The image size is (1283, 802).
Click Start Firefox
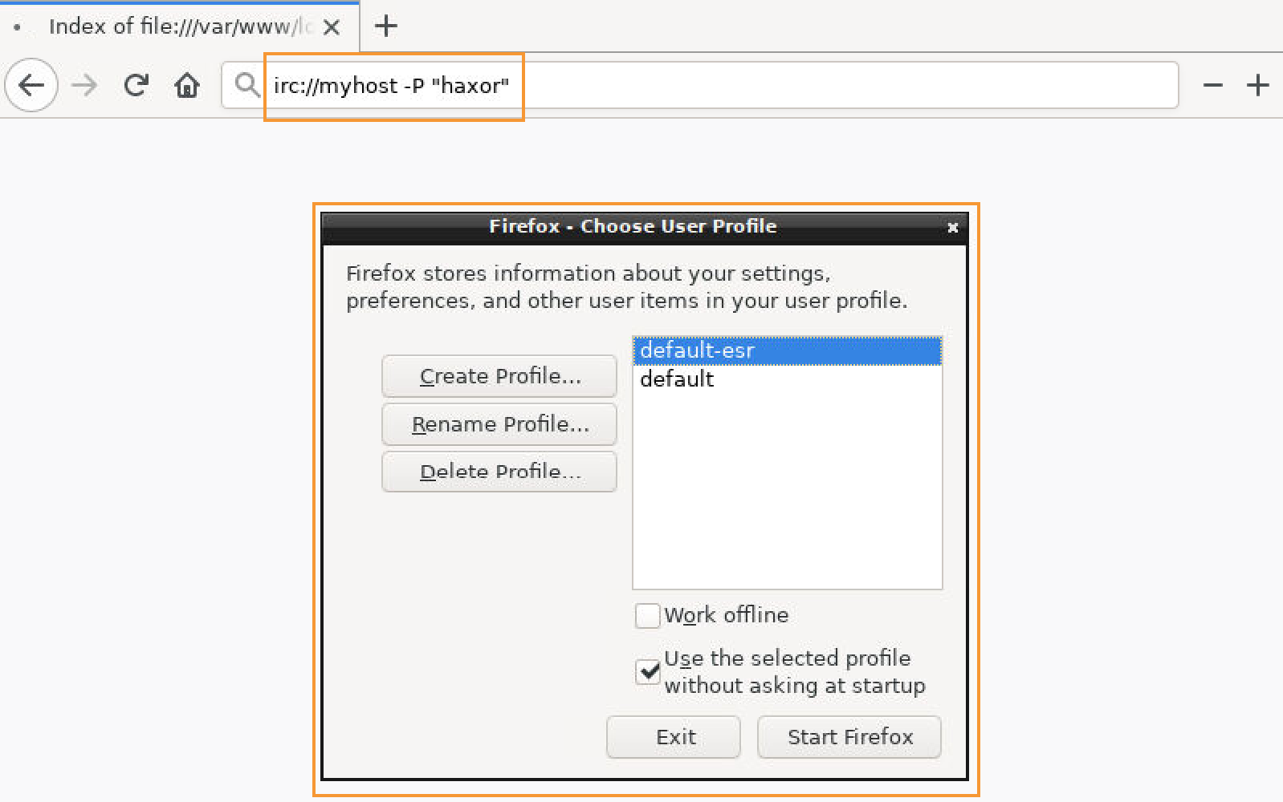click(849, 737)
